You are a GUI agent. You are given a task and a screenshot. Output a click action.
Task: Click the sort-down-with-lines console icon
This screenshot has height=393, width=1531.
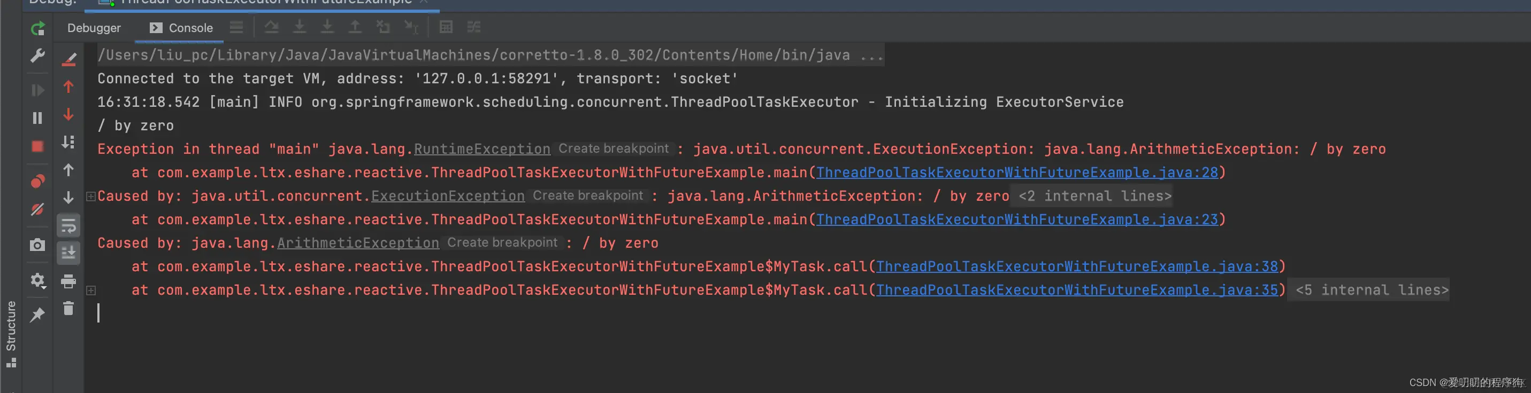click(68, 142)
